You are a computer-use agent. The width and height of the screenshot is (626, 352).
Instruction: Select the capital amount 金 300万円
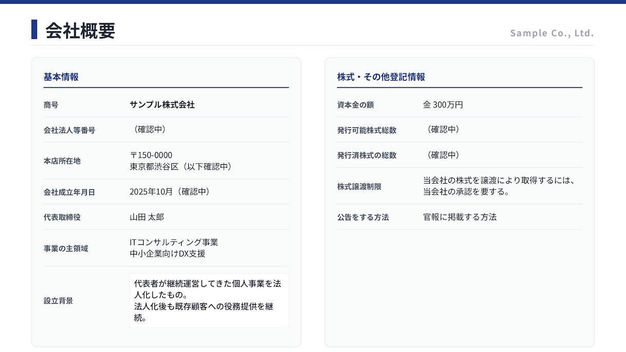443,105
